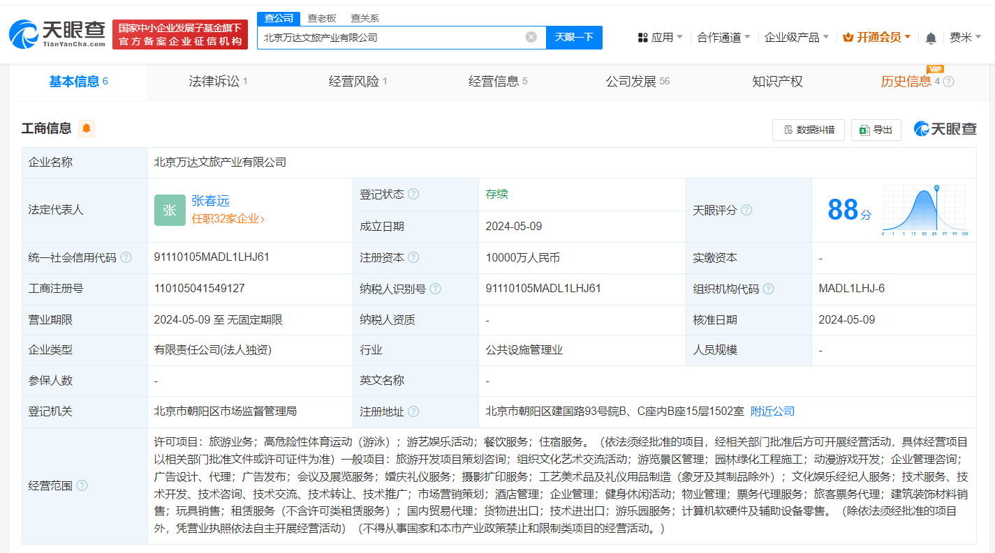Select the 知识产权 tab

(776, 81)
